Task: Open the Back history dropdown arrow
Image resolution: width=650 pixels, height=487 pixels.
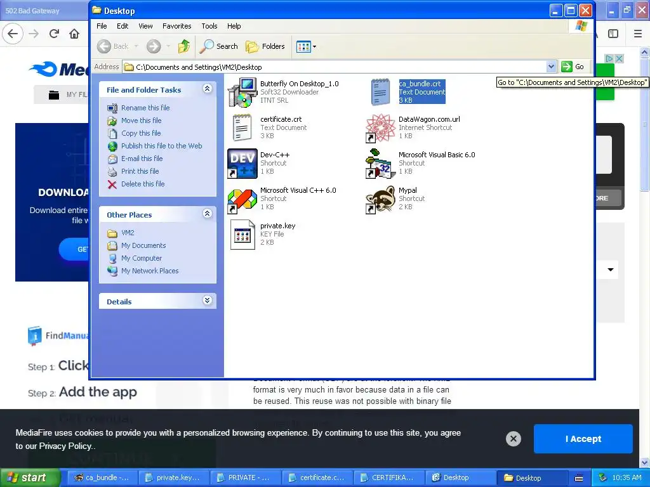Action: tap(136, 46)
